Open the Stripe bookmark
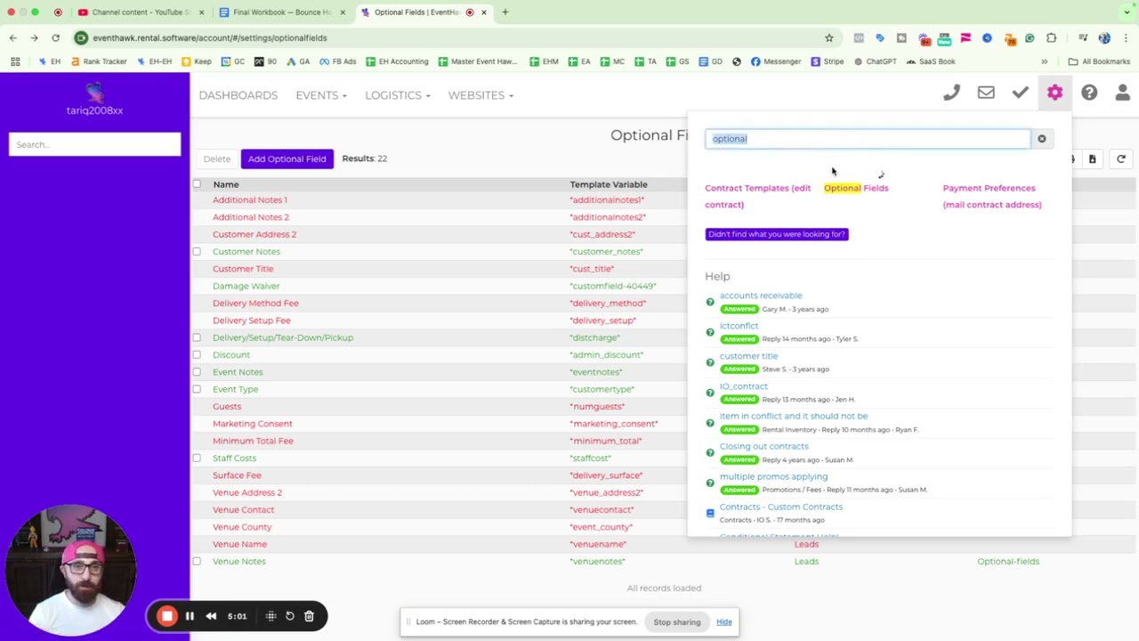This screenshot has height=641, width=1139. 827,61
